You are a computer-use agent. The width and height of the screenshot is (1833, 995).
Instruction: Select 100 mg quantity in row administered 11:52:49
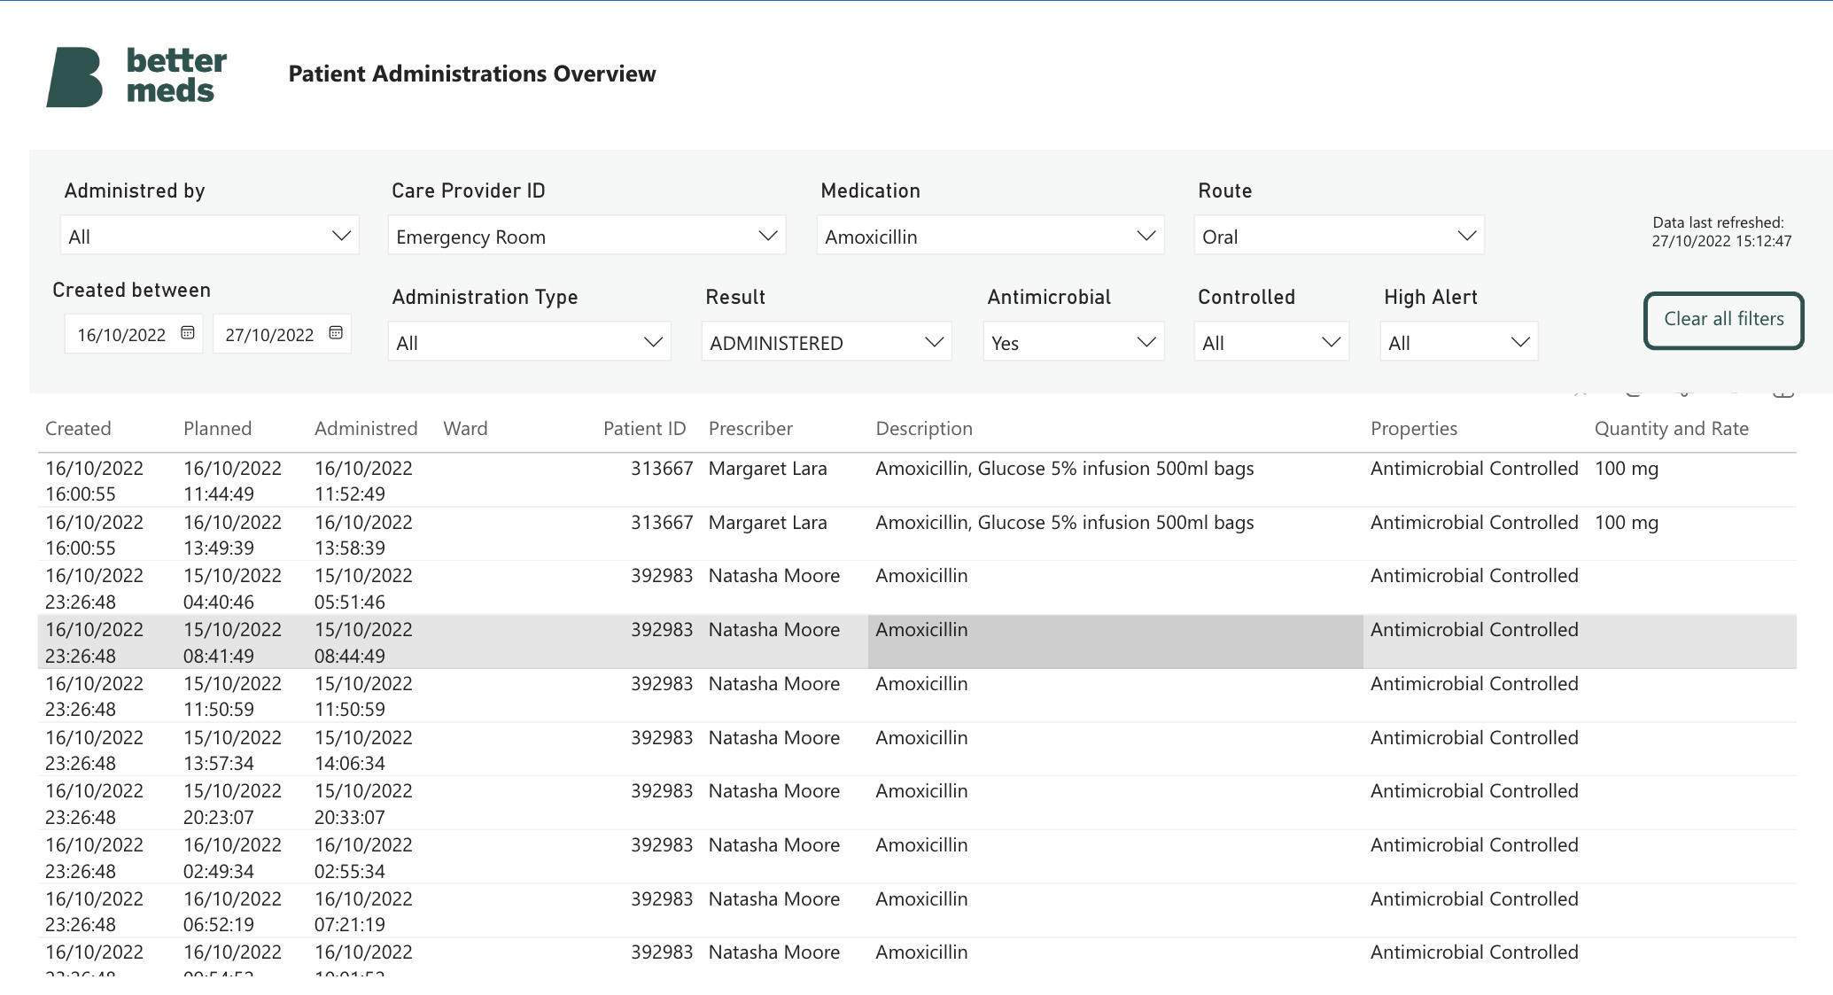(x=1627, y=469)
